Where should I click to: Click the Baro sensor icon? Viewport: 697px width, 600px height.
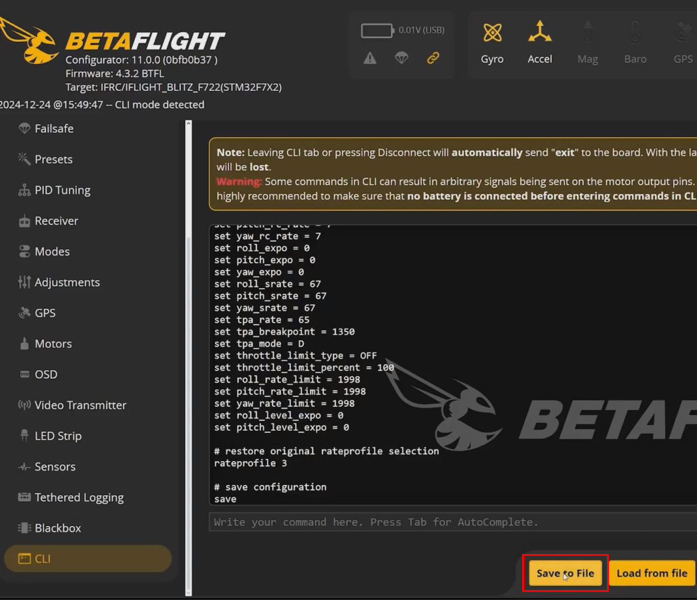tap(635, 33)
